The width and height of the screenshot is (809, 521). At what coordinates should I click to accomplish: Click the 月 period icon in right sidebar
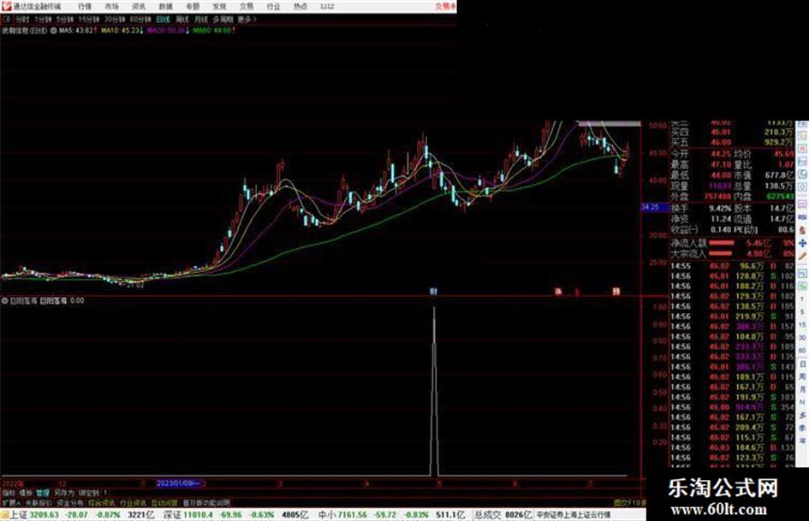[802, 389]
